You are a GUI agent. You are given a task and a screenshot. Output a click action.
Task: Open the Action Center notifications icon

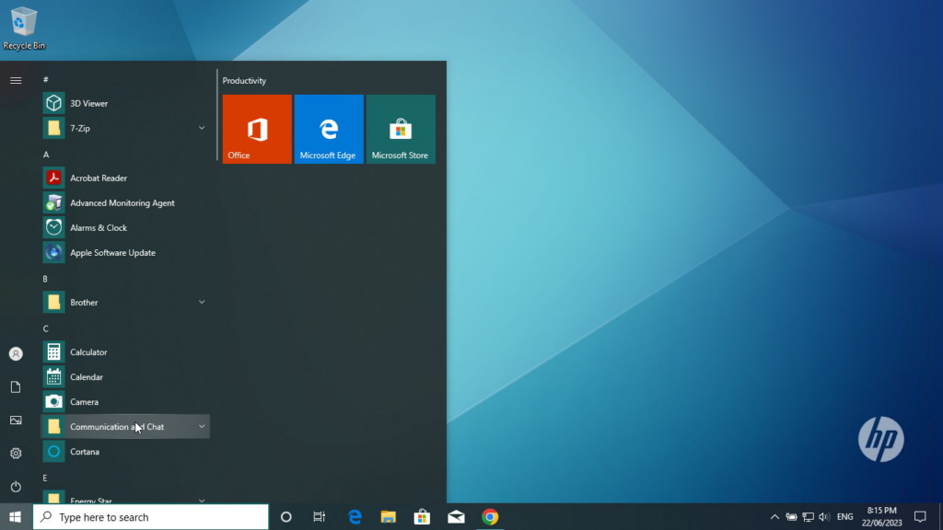(x=920, y=517)
